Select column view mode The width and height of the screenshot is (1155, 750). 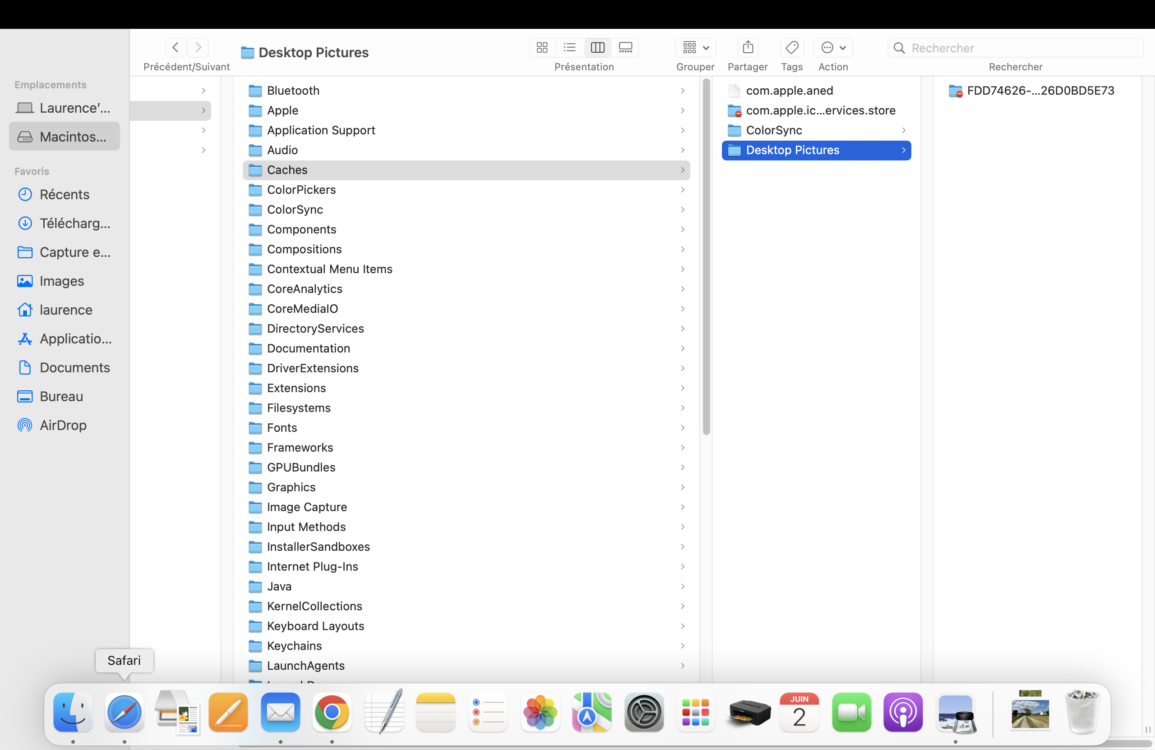597,47
